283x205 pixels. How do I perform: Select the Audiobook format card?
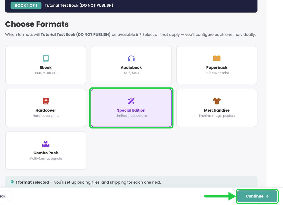pos(131,65)
